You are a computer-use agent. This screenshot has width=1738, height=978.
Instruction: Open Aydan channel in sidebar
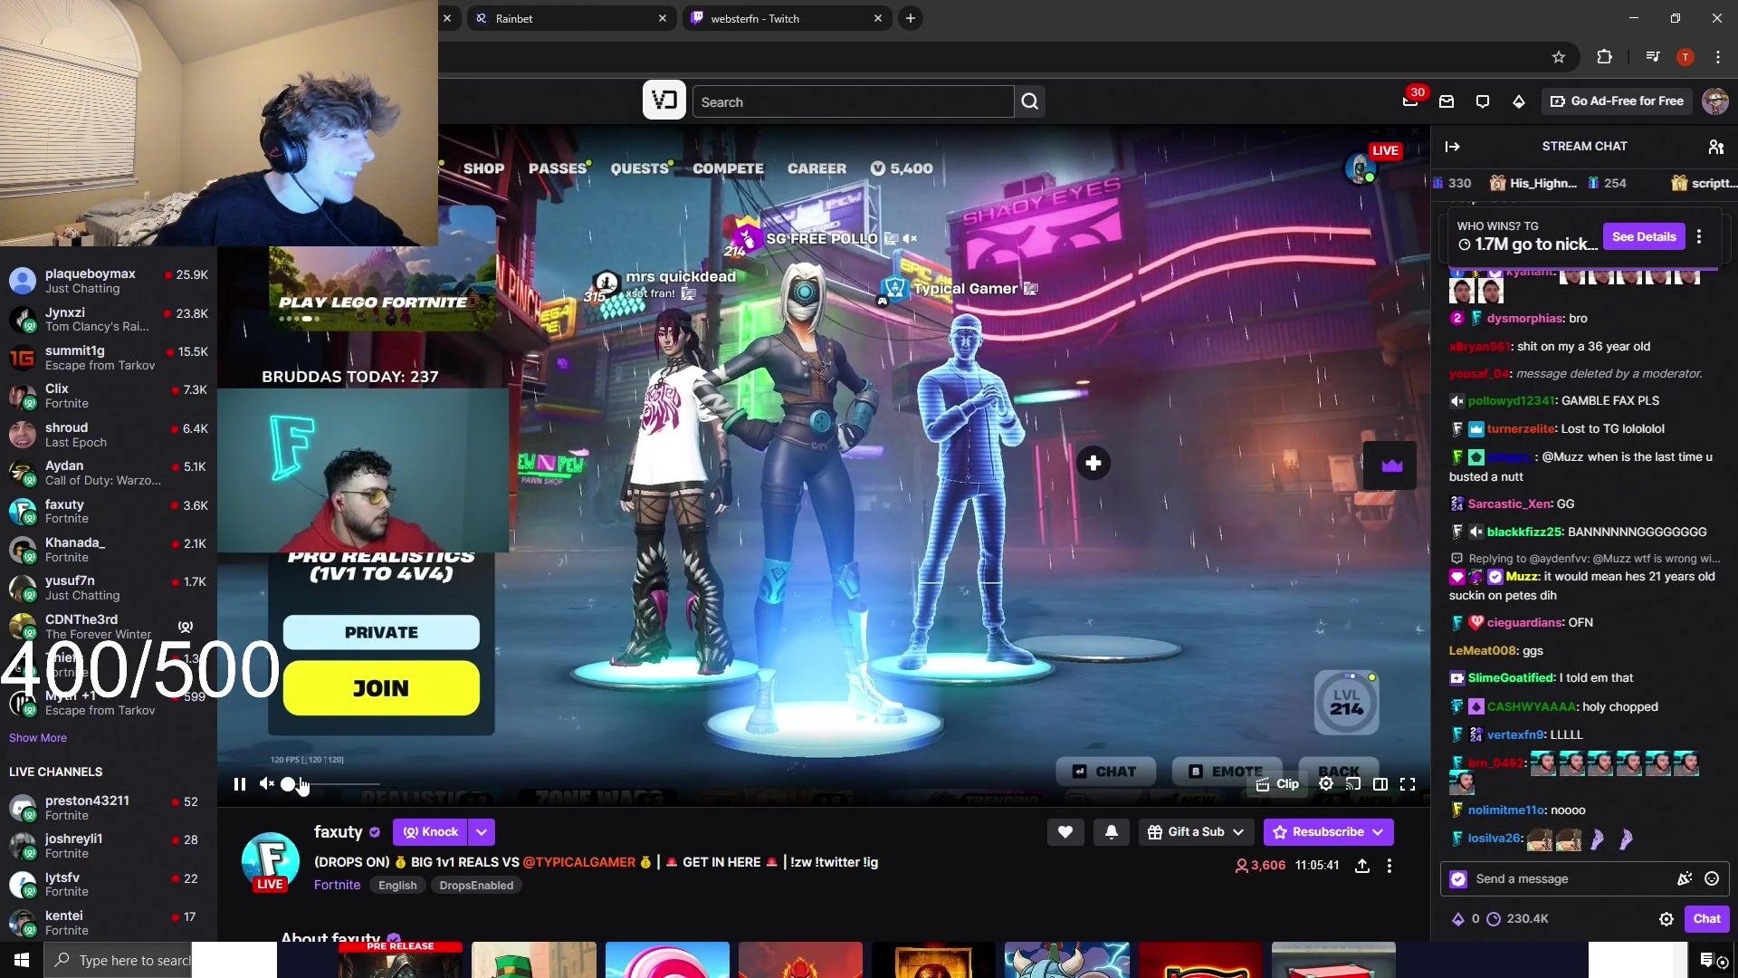click(x=109, y=473)
